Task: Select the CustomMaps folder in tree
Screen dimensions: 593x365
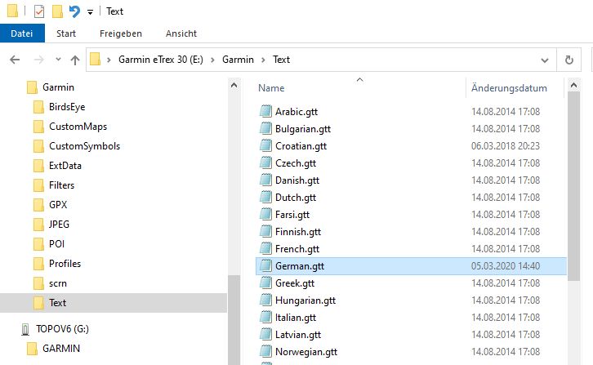Action: tap(78, 127)
